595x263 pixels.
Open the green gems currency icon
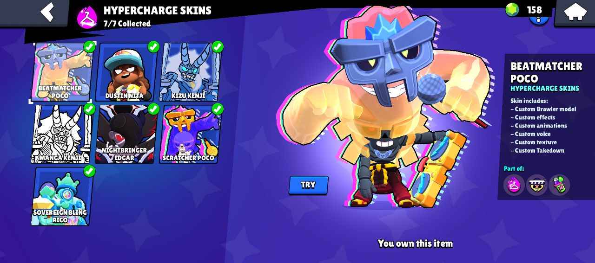pos(512,9)
